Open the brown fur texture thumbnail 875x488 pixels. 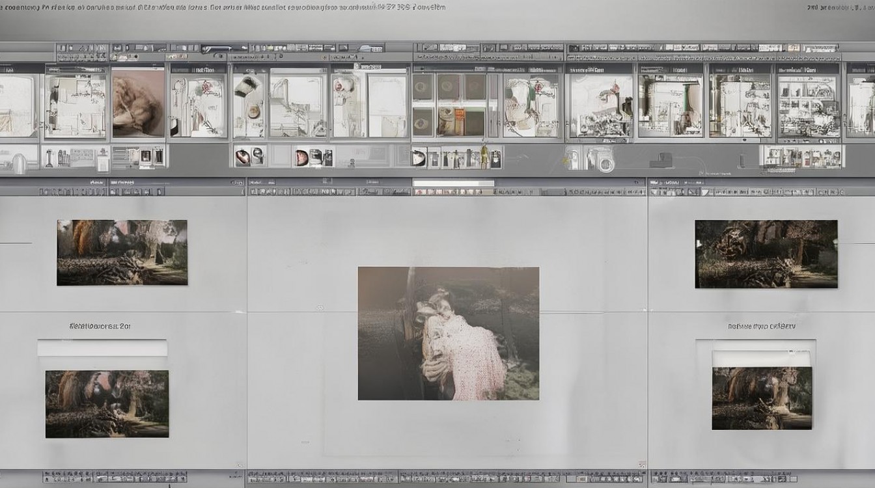coord(138,104)
